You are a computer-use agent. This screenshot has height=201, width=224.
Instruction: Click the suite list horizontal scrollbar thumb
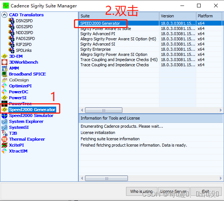[x=103, y=110]
